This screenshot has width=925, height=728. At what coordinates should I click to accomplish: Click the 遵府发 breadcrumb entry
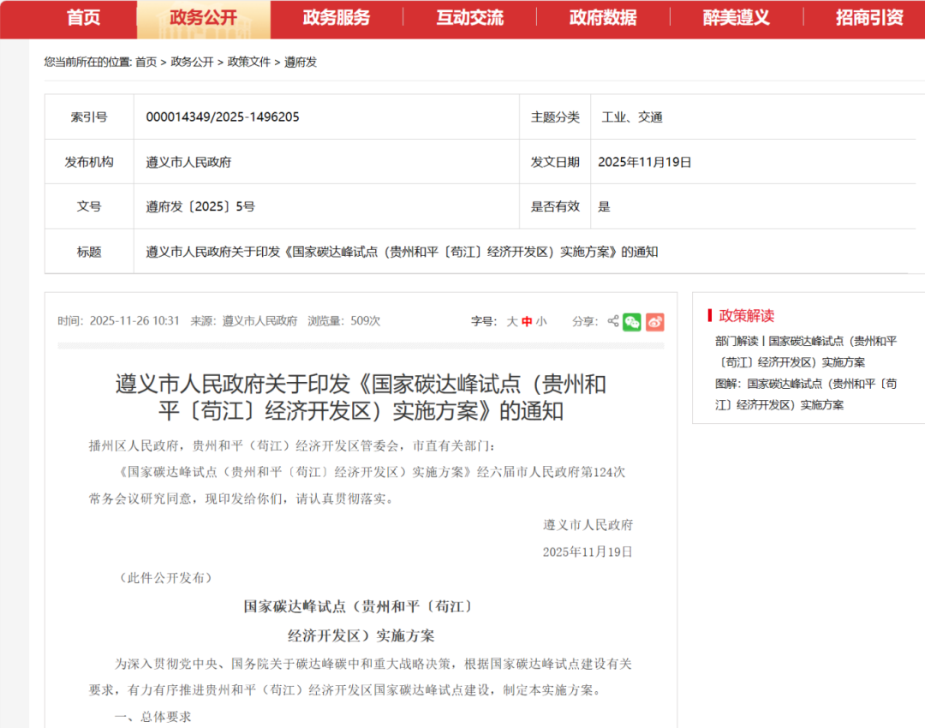[x=300, y=62]
